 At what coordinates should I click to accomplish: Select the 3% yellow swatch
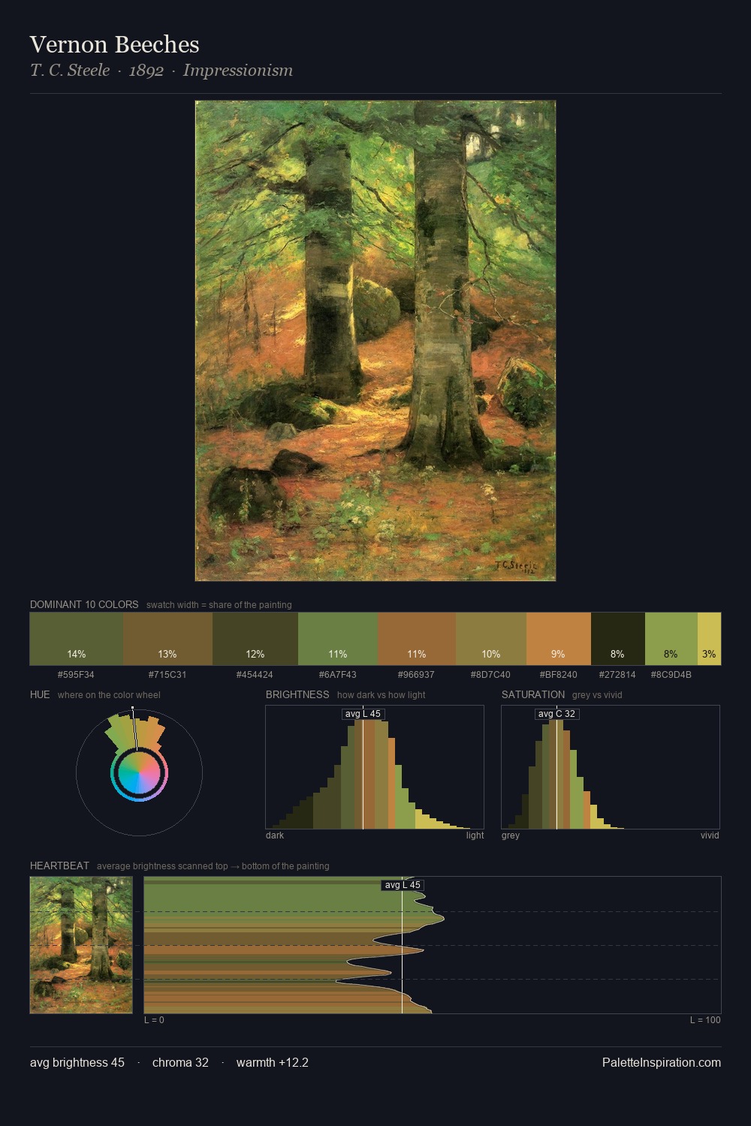tap(710, 639)
